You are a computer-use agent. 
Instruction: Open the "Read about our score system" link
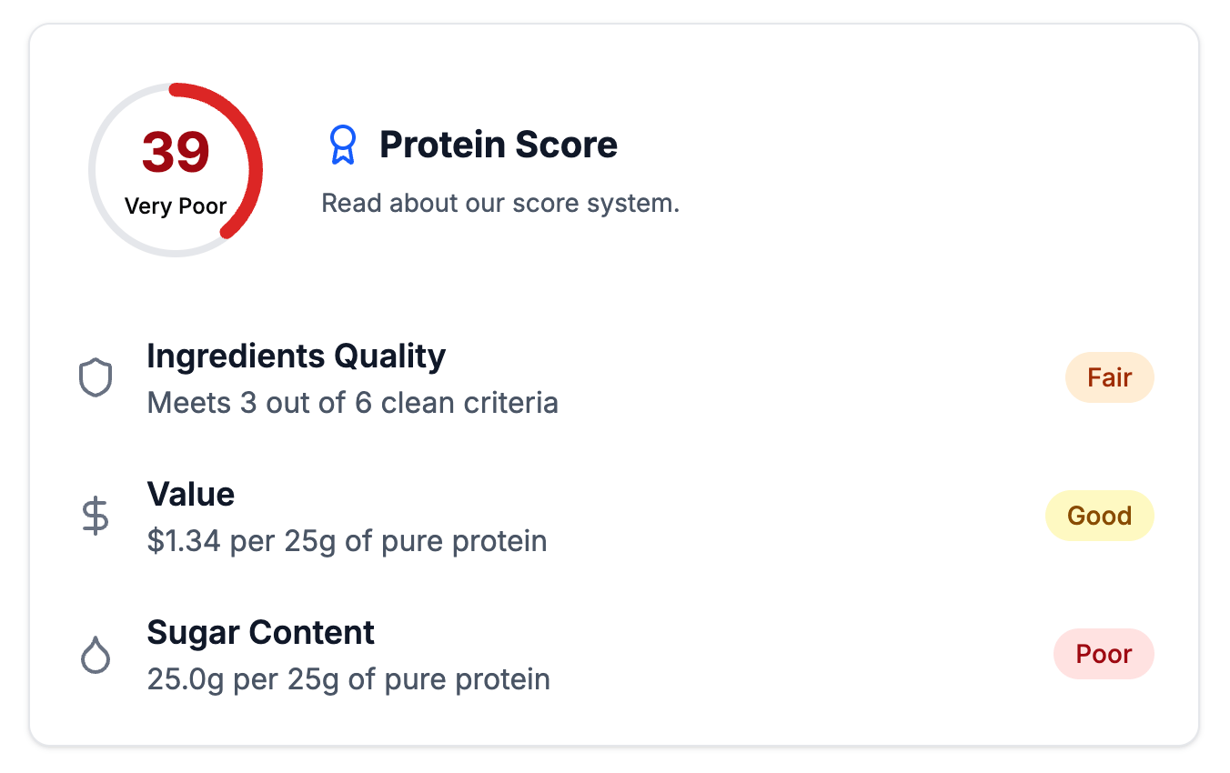tap(500, 203)
